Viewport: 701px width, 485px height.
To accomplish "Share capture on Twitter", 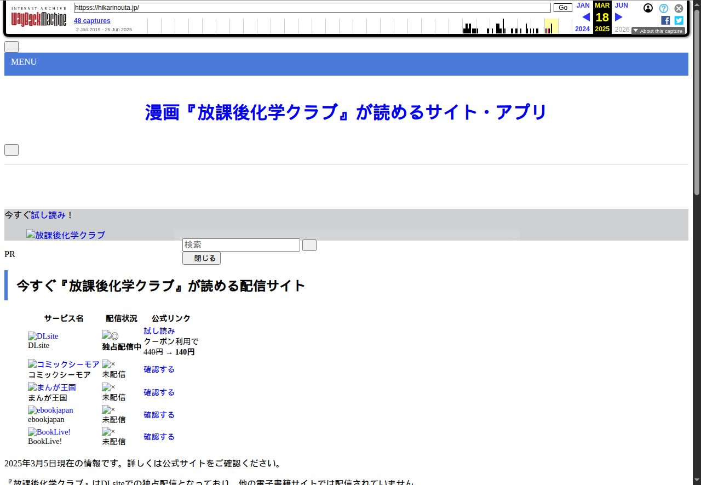I will click(x=679, y=20).
